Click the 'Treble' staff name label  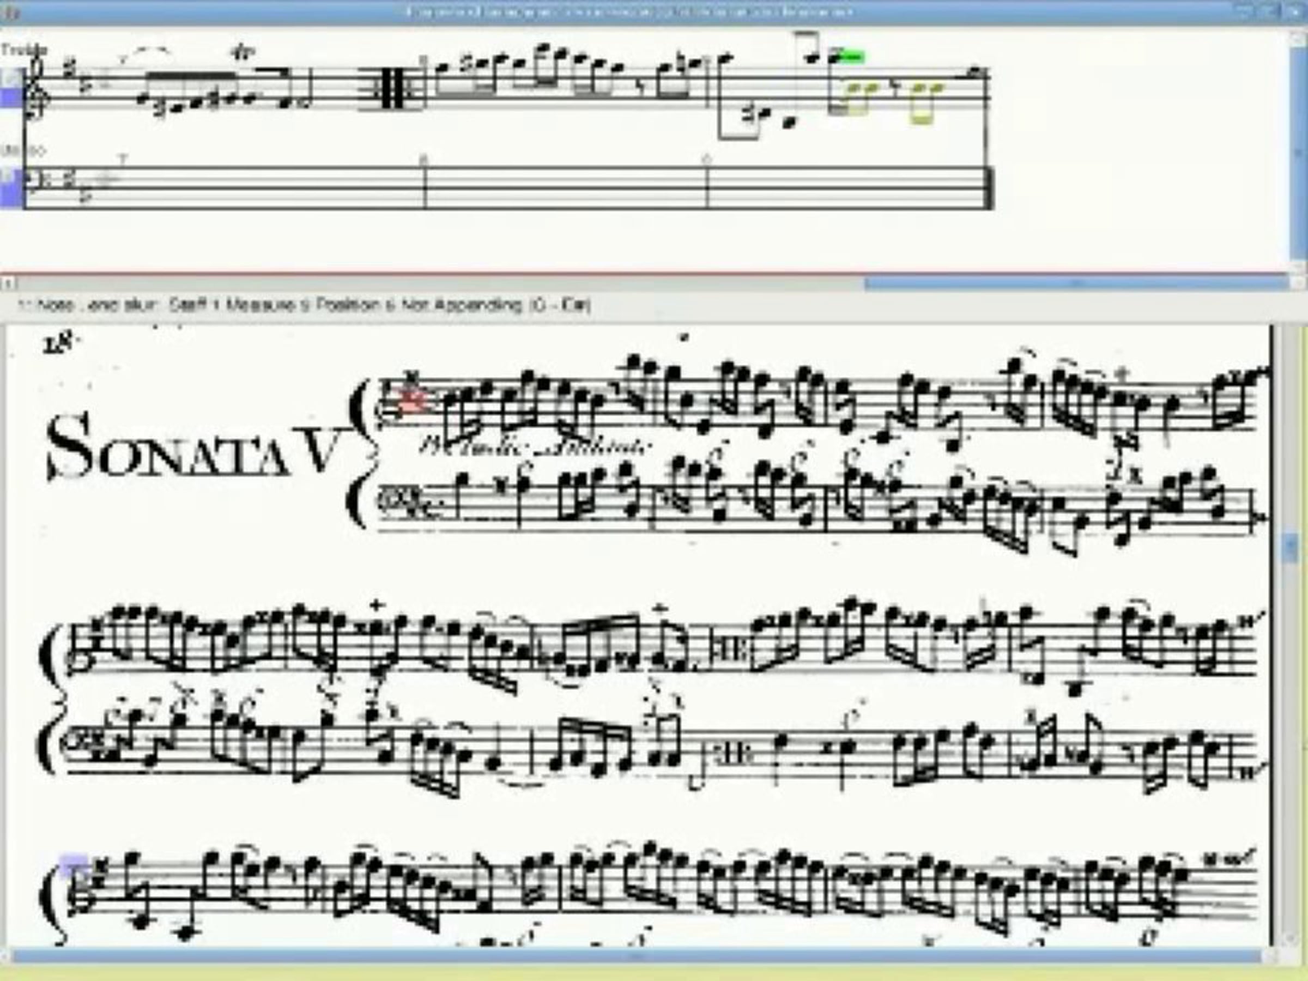coord(23,50)
